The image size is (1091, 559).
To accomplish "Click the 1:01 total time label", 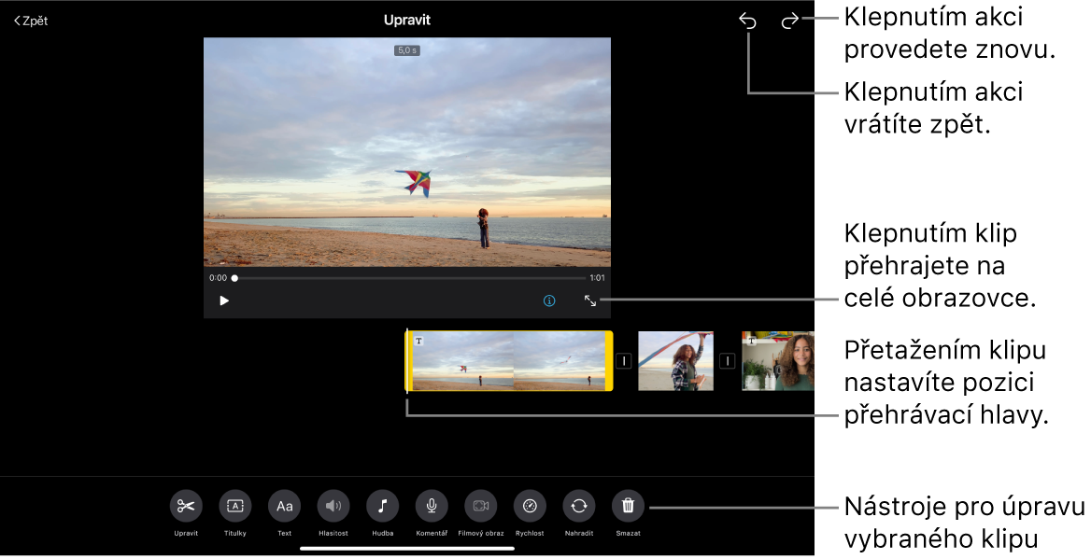I will pyautogui.click(x=597, y=278).
